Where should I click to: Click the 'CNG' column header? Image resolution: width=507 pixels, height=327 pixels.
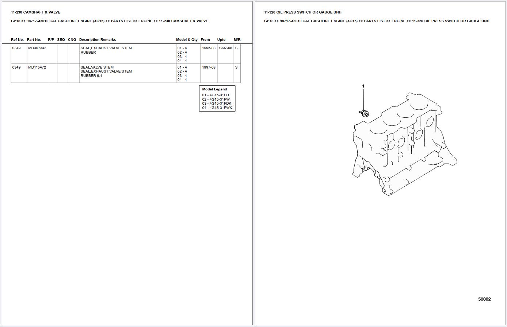tap(72, 40)
